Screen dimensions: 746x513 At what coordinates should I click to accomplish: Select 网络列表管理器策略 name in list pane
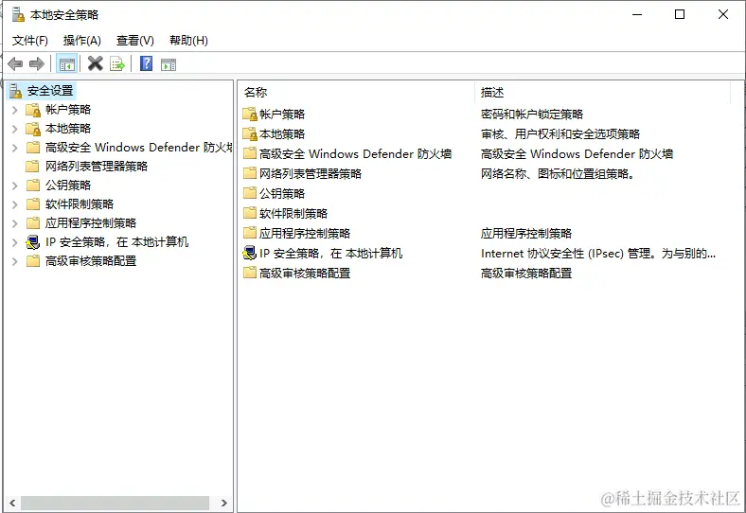311,174
